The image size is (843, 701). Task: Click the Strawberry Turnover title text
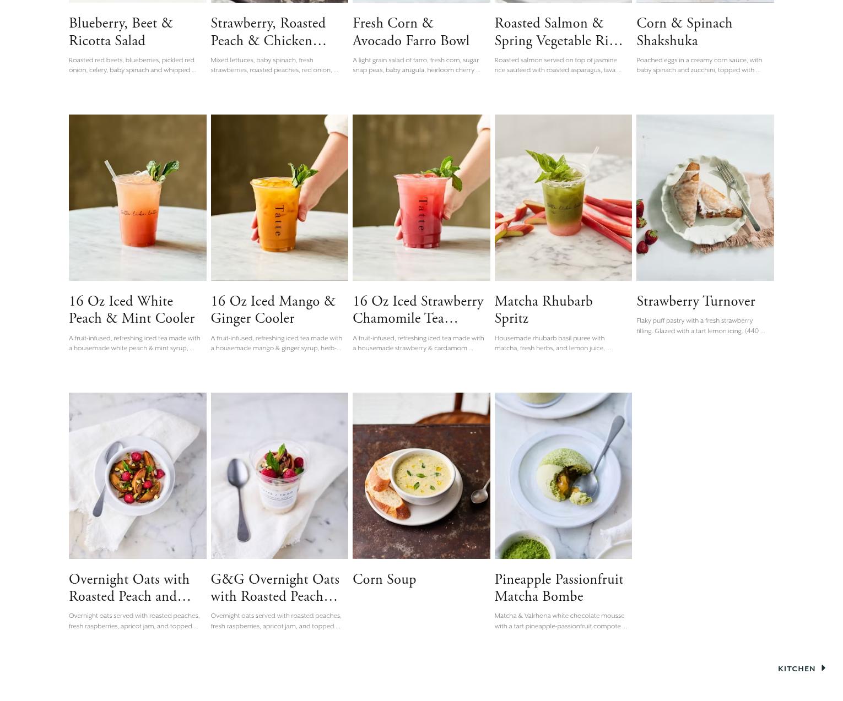[x=696, y=301]
